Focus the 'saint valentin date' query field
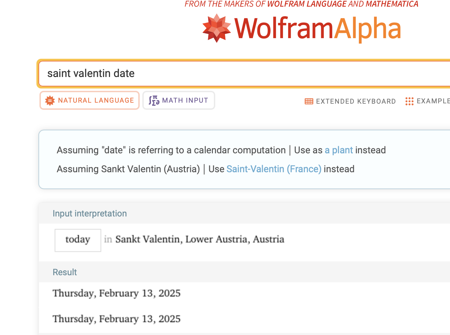 click(x=236, y=73)
